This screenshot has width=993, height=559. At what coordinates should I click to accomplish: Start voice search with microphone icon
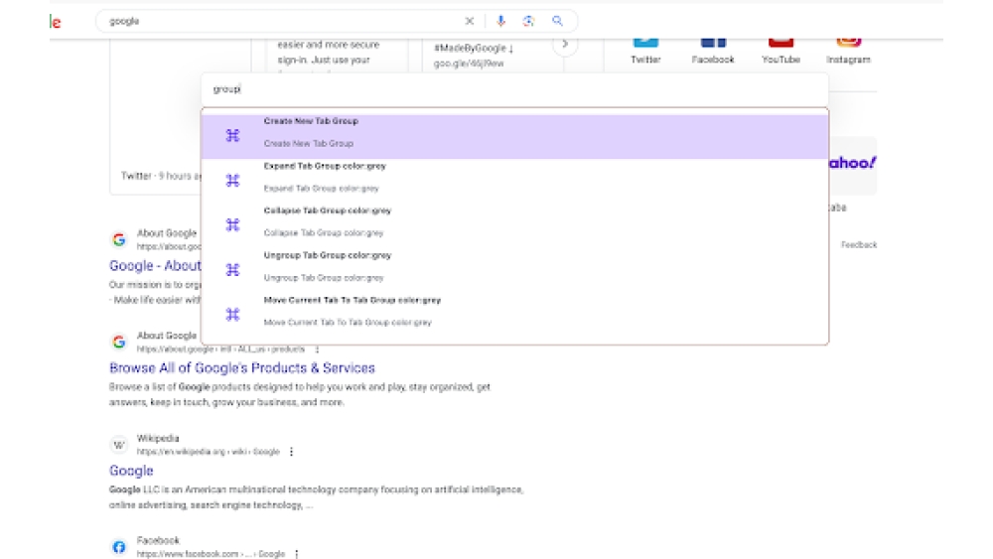point(500,21)
